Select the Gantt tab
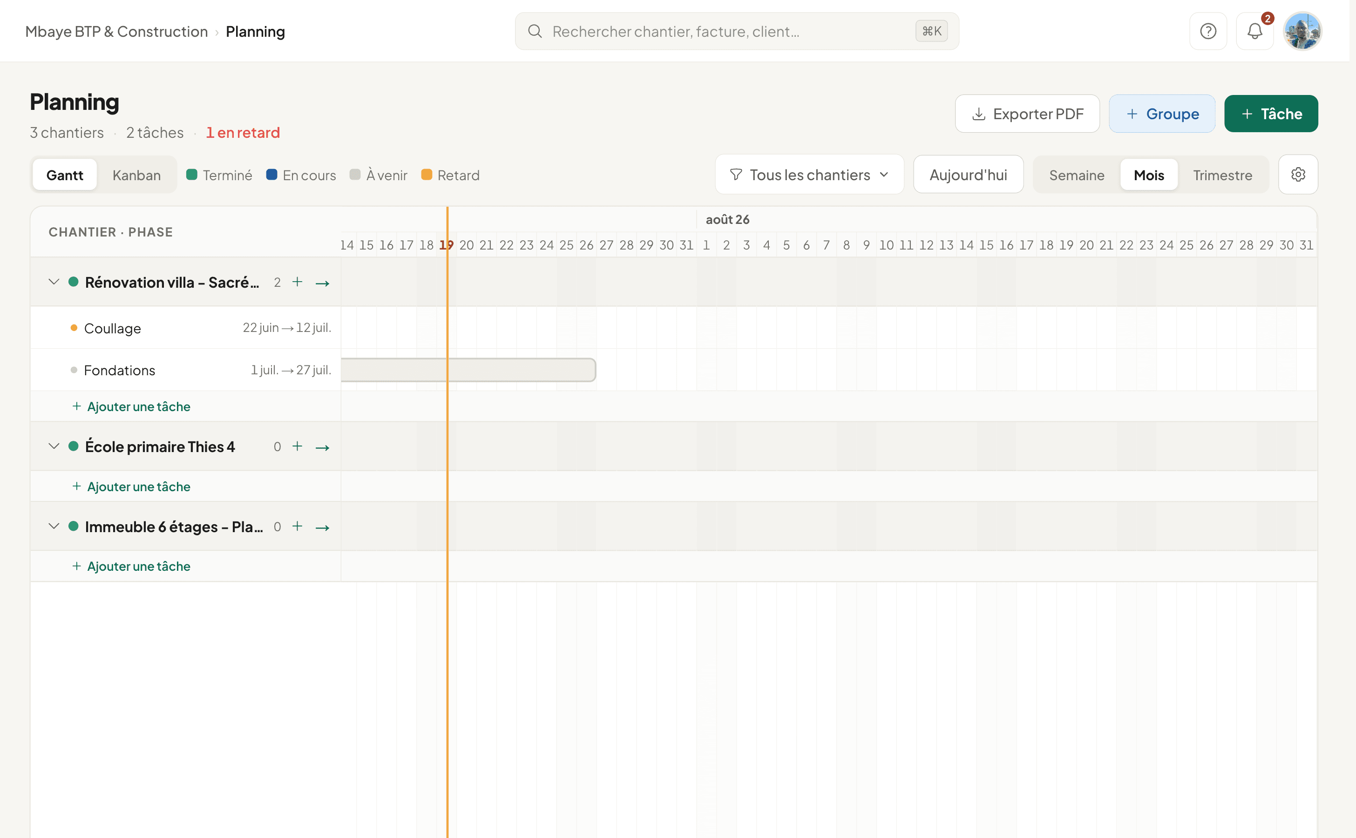 click(x=65, y=175)
